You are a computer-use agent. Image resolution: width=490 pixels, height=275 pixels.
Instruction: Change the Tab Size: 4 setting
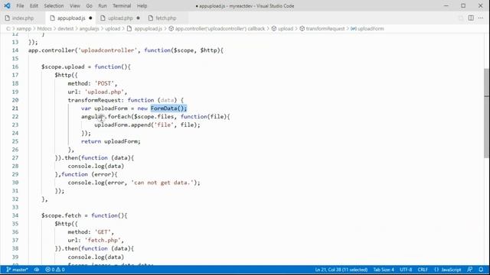point(384,270)
